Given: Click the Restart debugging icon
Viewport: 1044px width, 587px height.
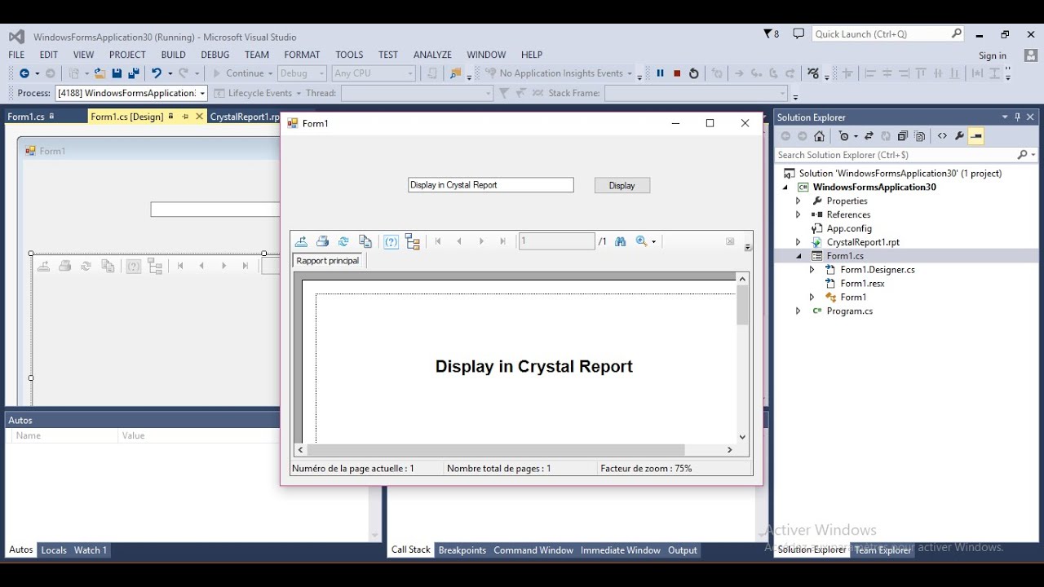Looking at the screenshot, I should click(694, 73).
